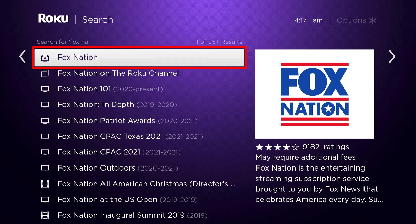Open Fox Nation on The Roku Channel
Image resolution: width=416 pixels, height=224 pixels.
[118, 73]
